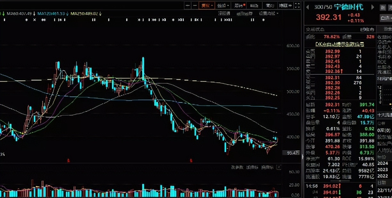Image resolution: width=392 pixels, height=198 pixels.
Task: Click buy-four price 392.26
Action: point(332,93)
